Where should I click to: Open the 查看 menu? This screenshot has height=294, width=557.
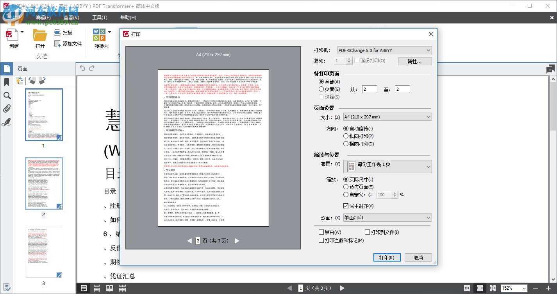click(71, 18)
